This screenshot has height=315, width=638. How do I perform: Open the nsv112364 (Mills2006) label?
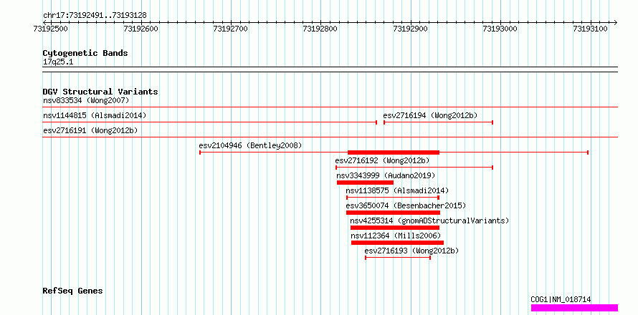click(x=396, y=236)
